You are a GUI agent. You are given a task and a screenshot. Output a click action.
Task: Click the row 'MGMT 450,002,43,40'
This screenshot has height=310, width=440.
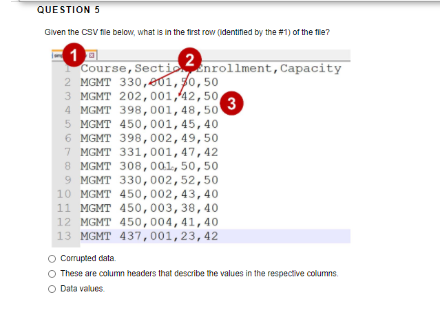tap(149, 194)
